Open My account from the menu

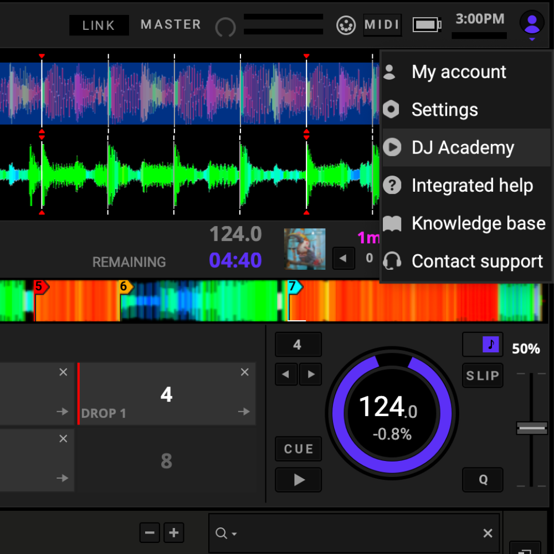point(466,72)
